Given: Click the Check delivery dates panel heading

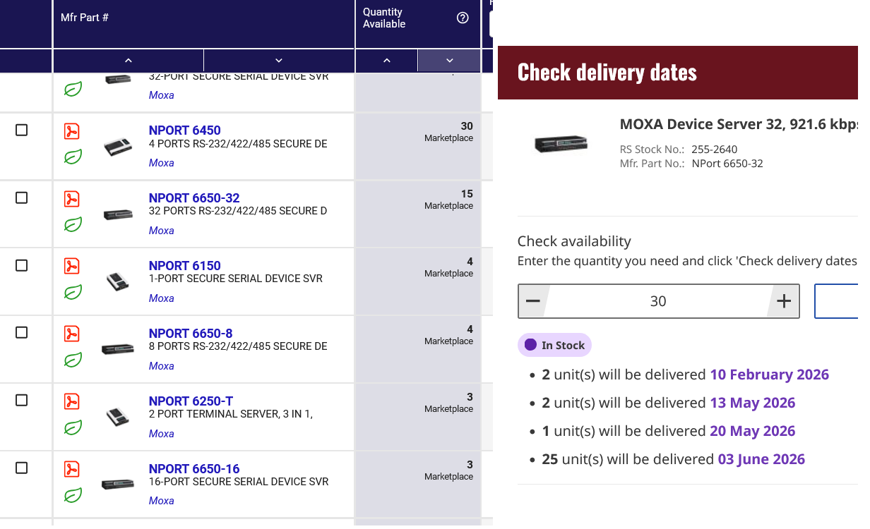Looking at the screenshot, I should 607,72.
